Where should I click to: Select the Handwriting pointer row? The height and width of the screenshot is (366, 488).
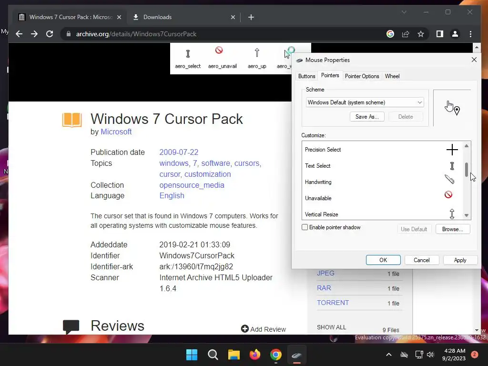pos(383,182)
